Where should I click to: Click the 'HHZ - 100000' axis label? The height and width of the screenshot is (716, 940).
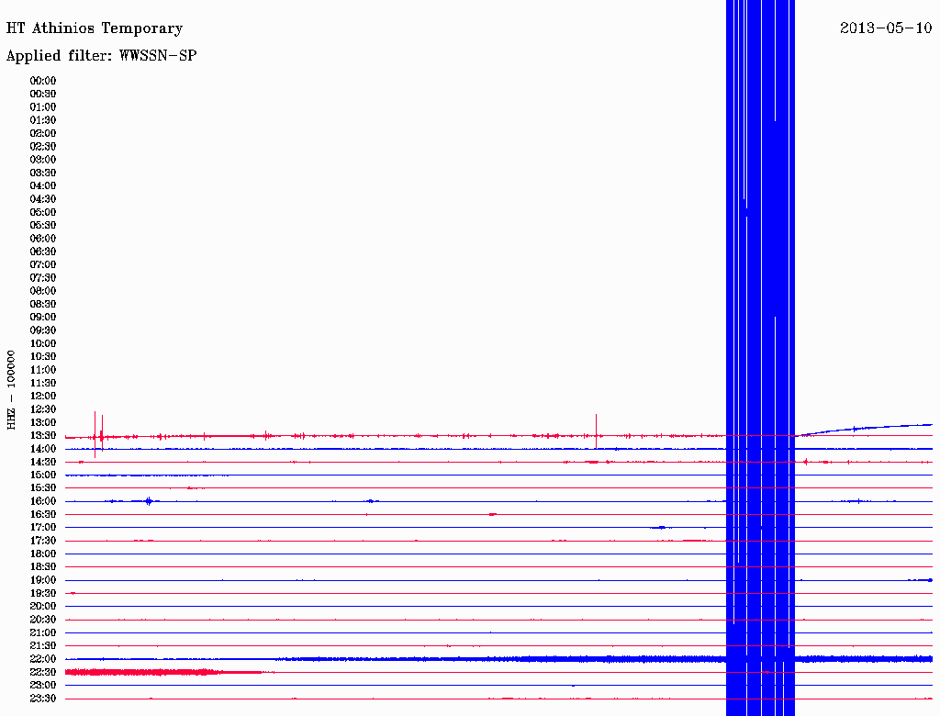click(x=11, y=390)
